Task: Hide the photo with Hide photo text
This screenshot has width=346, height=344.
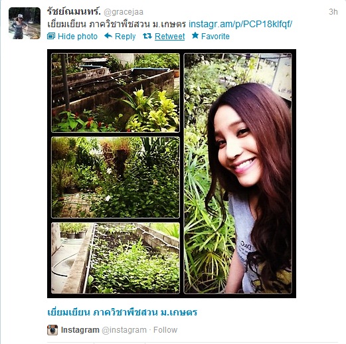Action: point(78,37)
